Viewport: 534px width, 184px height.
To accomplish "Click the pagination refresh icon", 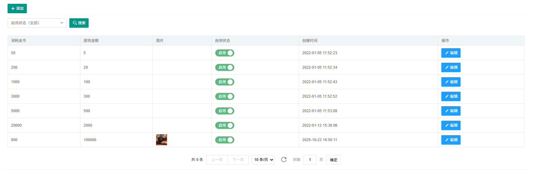I will [284, 160].
